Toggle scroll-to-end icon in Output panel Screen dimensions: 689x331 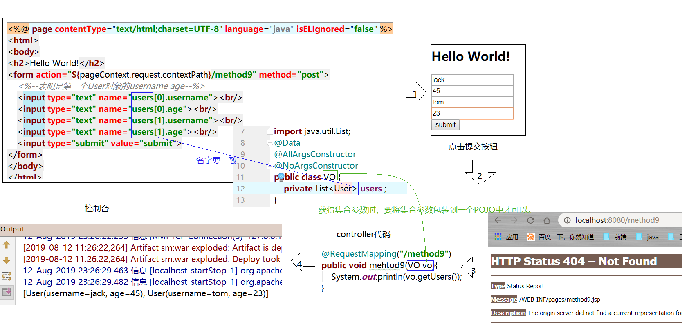[7, 292]
